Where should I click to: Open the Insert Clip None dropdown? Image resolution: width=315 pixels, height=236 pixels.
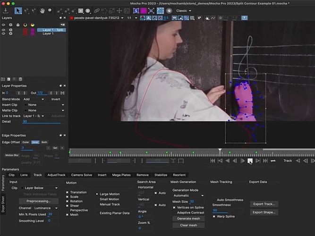pos(44,105)
